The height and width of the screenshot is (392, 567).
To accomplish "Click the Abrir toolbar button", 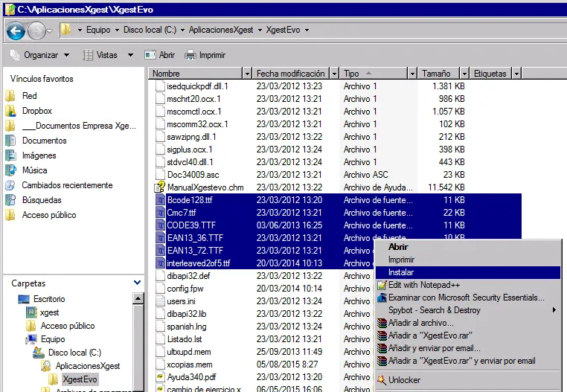I will [x=160, y=55].
